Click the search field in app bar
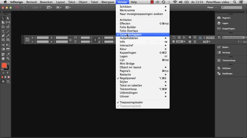 point(232,7)
